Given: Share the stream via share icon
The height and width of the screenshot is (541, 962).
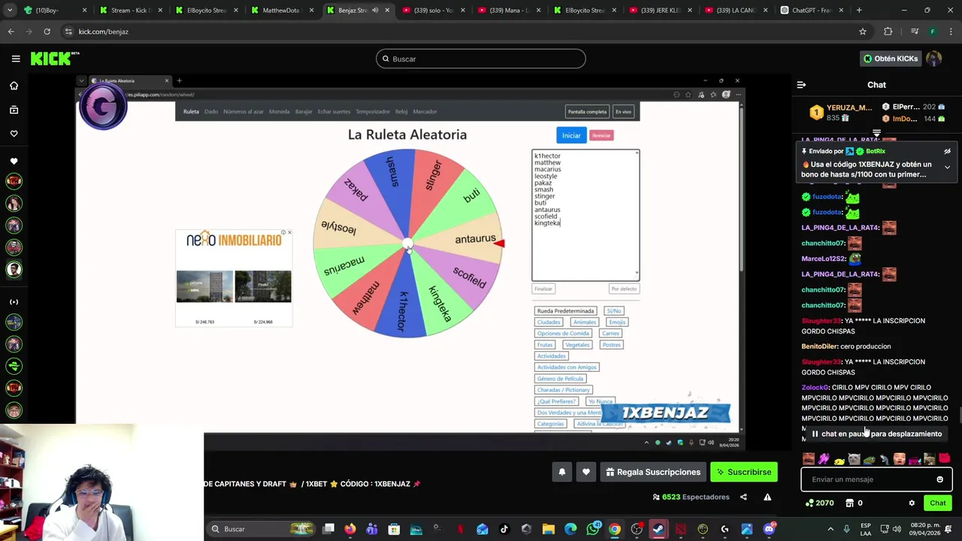Looking at the screenshot, I should point(743,497).
